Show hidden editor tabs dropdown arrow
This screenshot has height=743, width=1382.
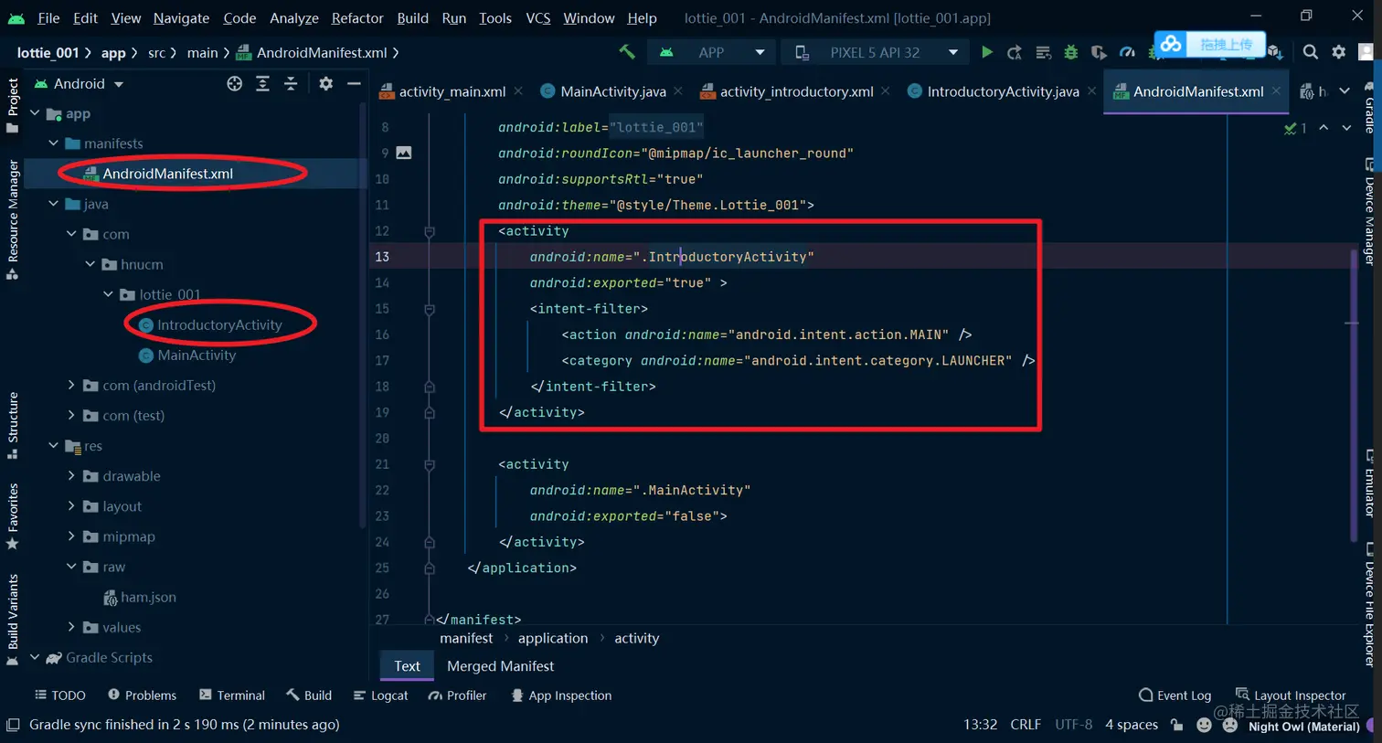[x=1345, y=90]
